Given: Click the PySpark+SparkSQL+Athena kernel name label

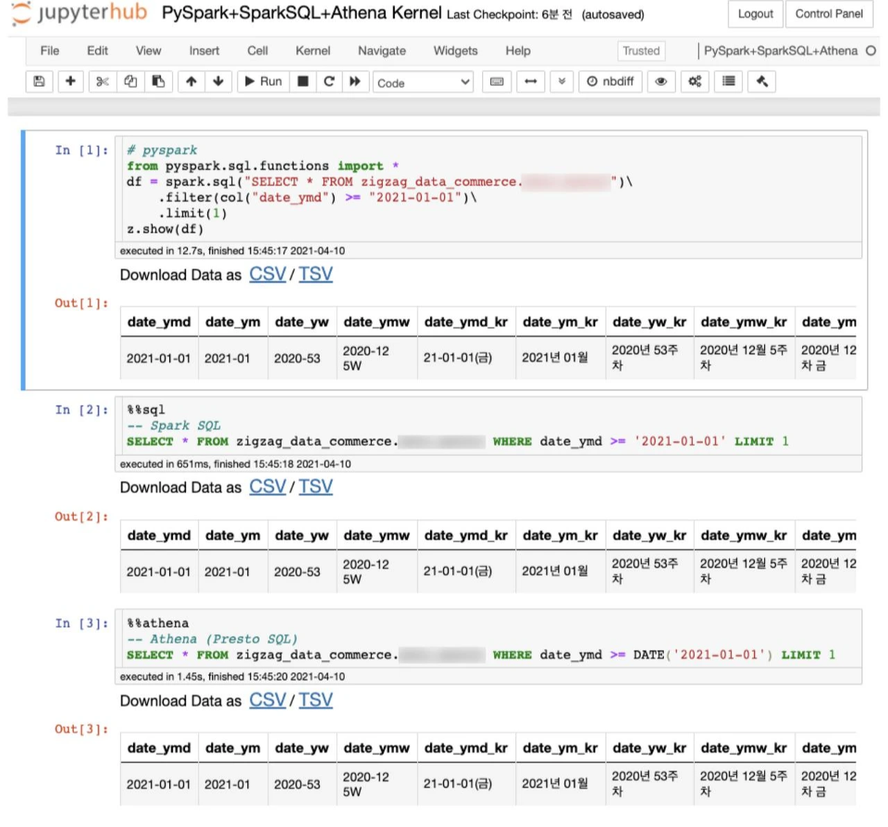Looking at the screenshot, I should (x=780, y=51).
